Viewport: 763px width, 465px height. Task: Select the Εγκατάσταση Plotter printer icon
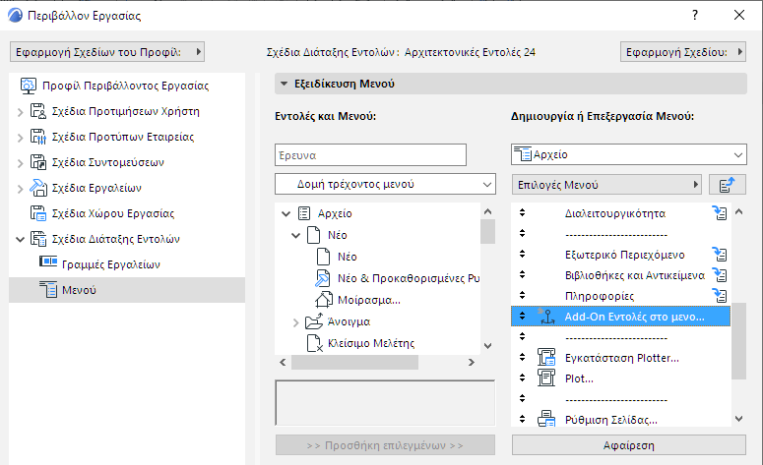[546, 357]
